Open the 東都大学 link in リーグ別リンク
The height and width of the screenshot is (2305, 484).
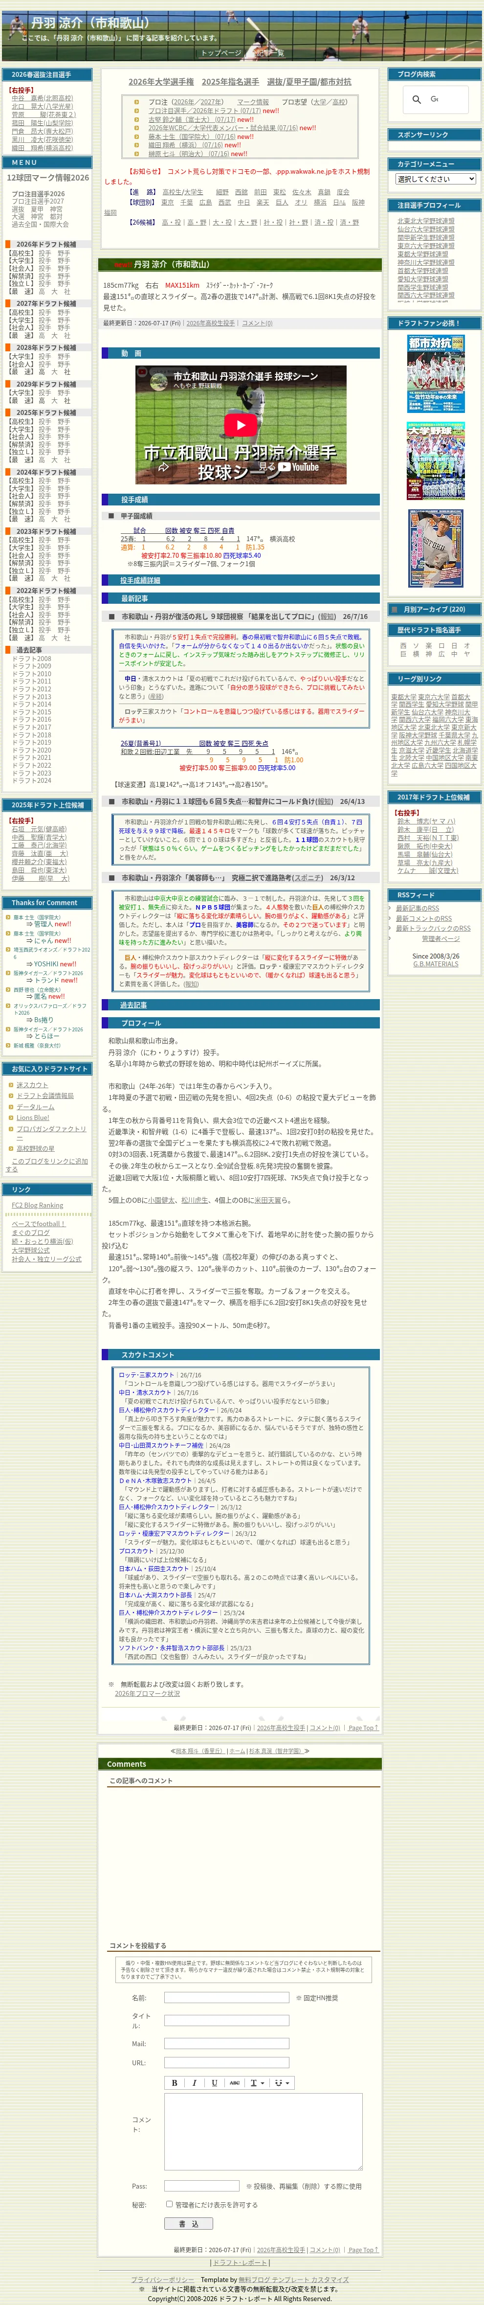pos(402,697)
